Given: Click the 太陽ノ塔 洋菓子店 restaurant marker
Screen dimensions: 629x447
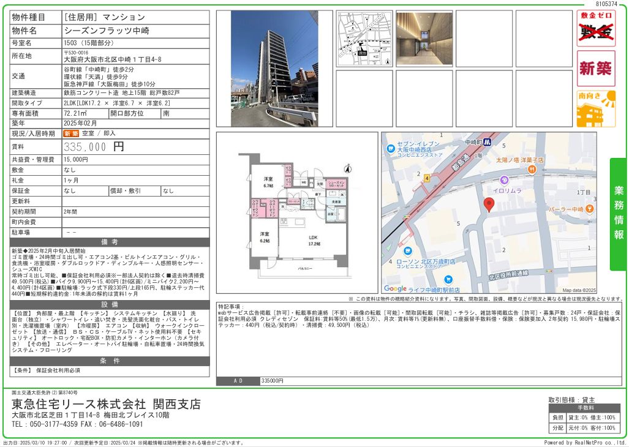Looking at the screenshot, I should coord(532,170).
